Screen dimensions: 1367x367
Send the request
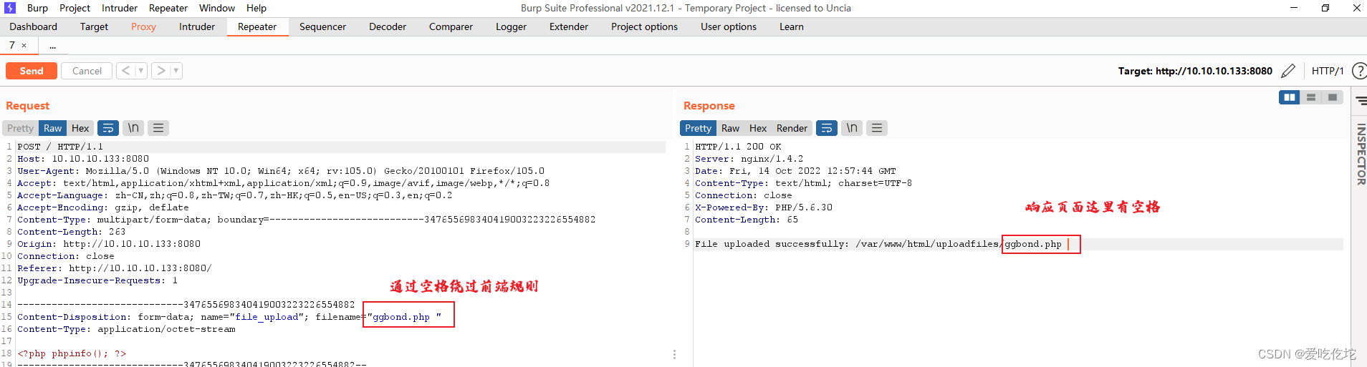tap(32, 71)
